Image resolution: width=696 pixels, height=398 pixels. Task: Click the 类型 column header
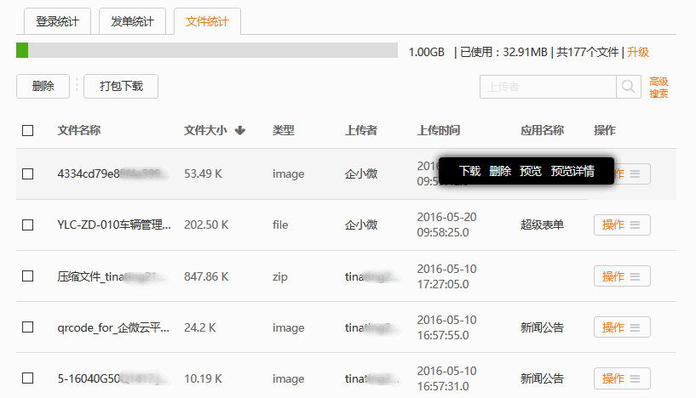point(284,130)
